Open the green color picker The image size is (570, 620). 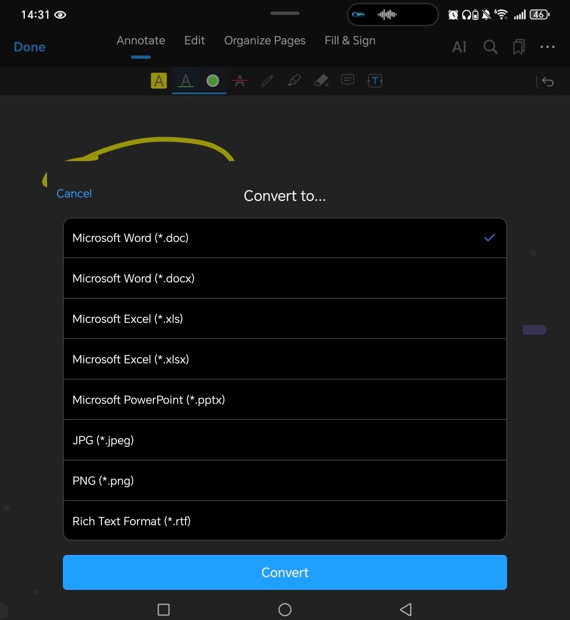coord(213,80)
